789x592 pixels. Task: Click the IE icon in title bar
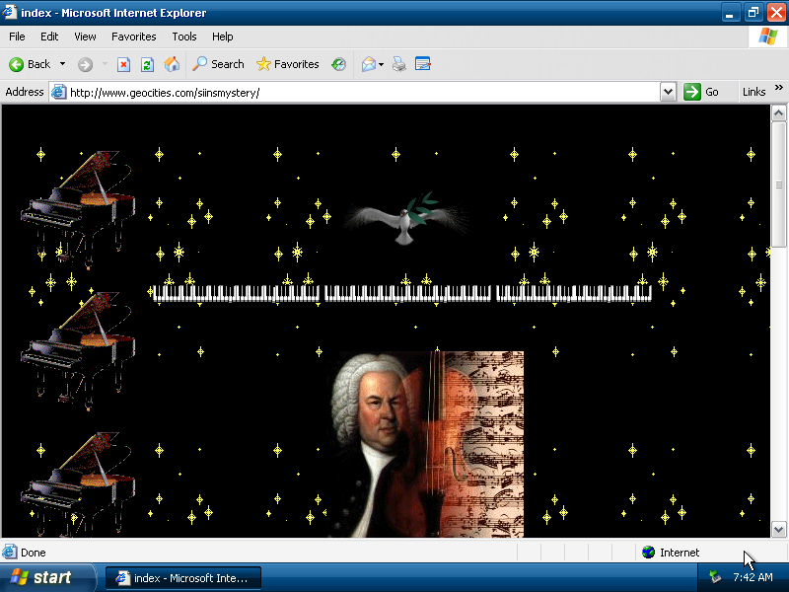(10, 12)
